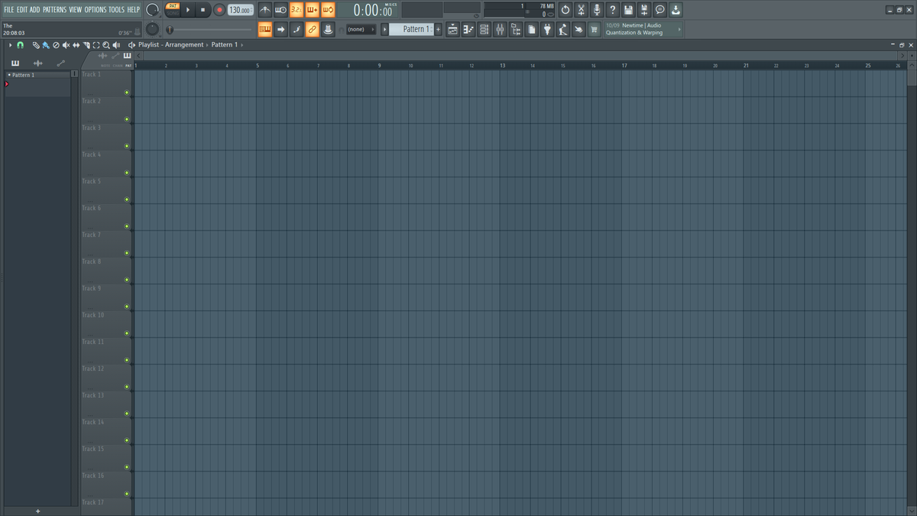The width and height of the screenshot is (917, 516).
Task: Open the Browser icon
Action: coord(516,29)
